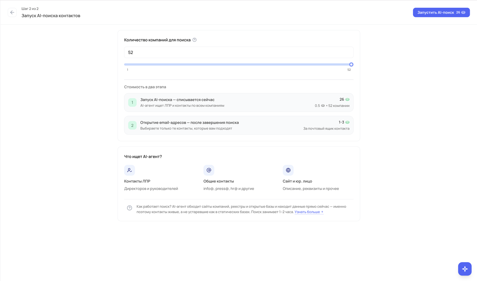Click the green coin icon beside 26
The image size is (477, 281).
[347, 99]
